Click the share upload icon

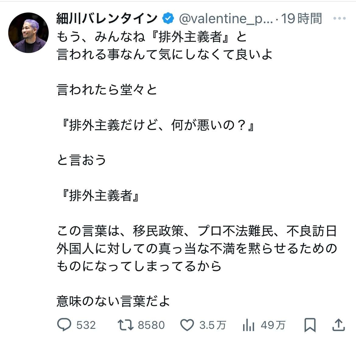(338, 325)
